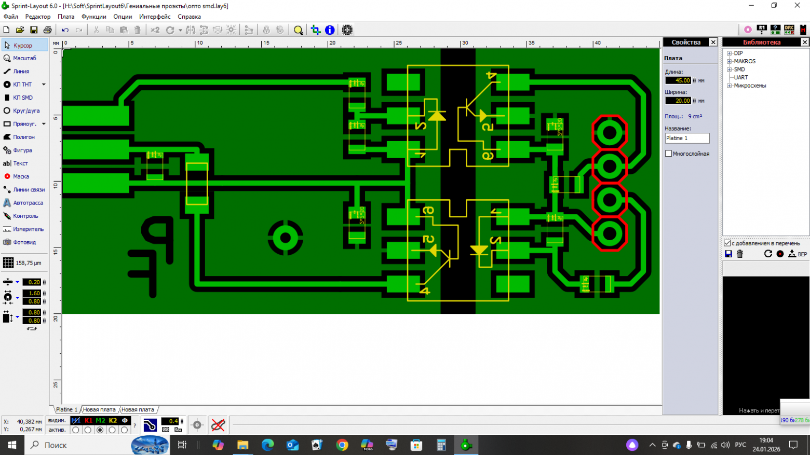Open the pad size preset dropdown
Image resolution: width=810 pixels, height=455 pixels.
coord(17,297)
